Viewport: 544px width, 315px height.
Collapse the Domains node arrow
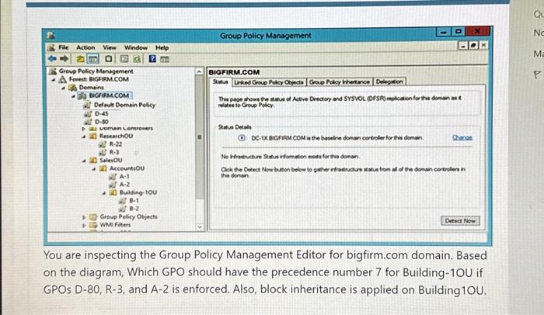click(x=64, y=88)
